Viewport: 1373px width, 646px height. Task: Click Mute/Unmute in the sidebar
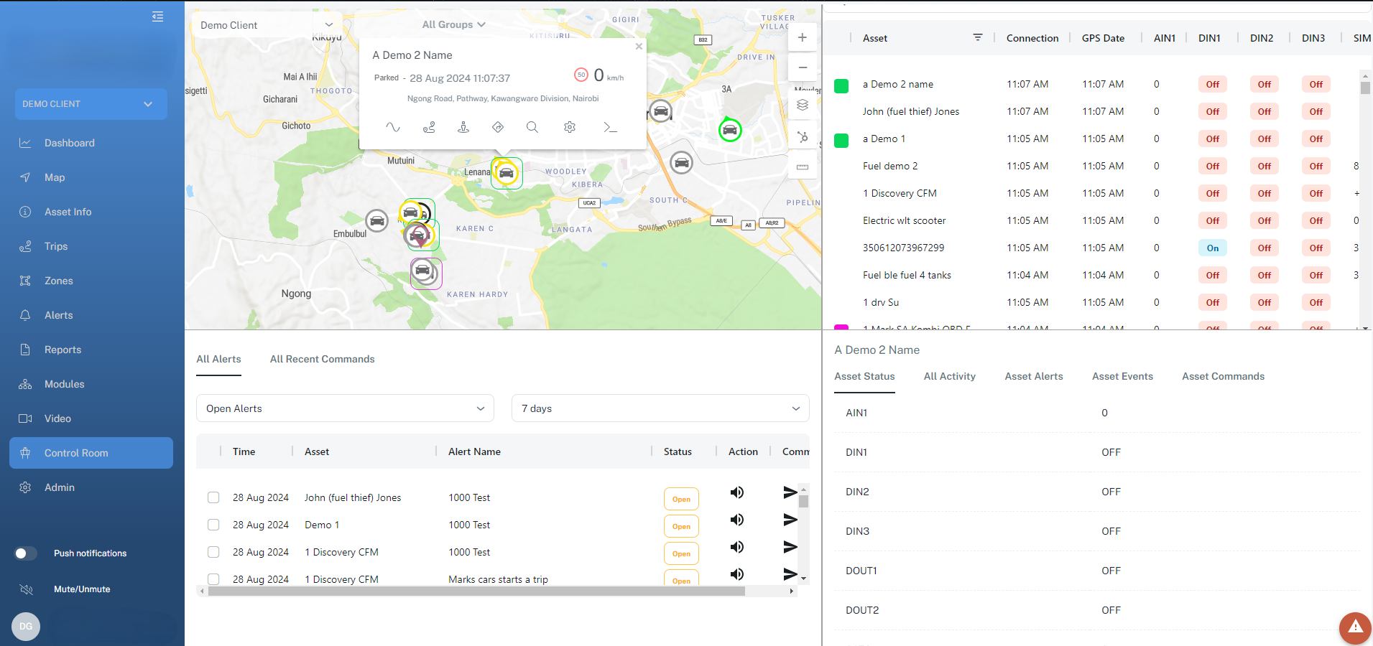coord(82,589)
